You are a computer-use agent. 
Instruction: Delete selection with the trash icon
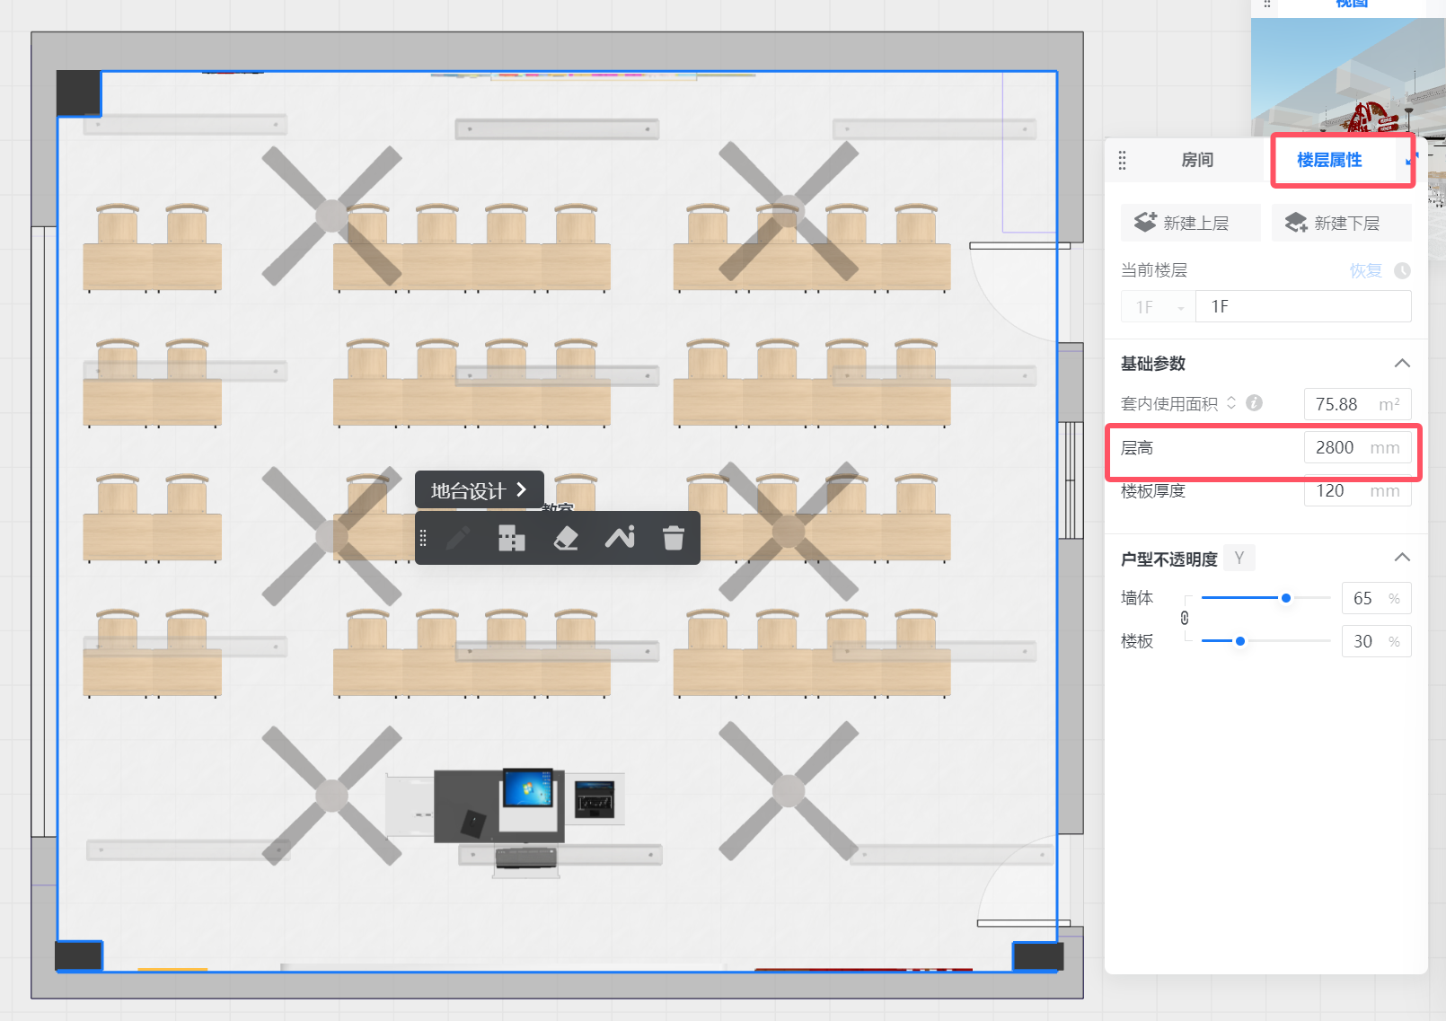pos(674,538)
